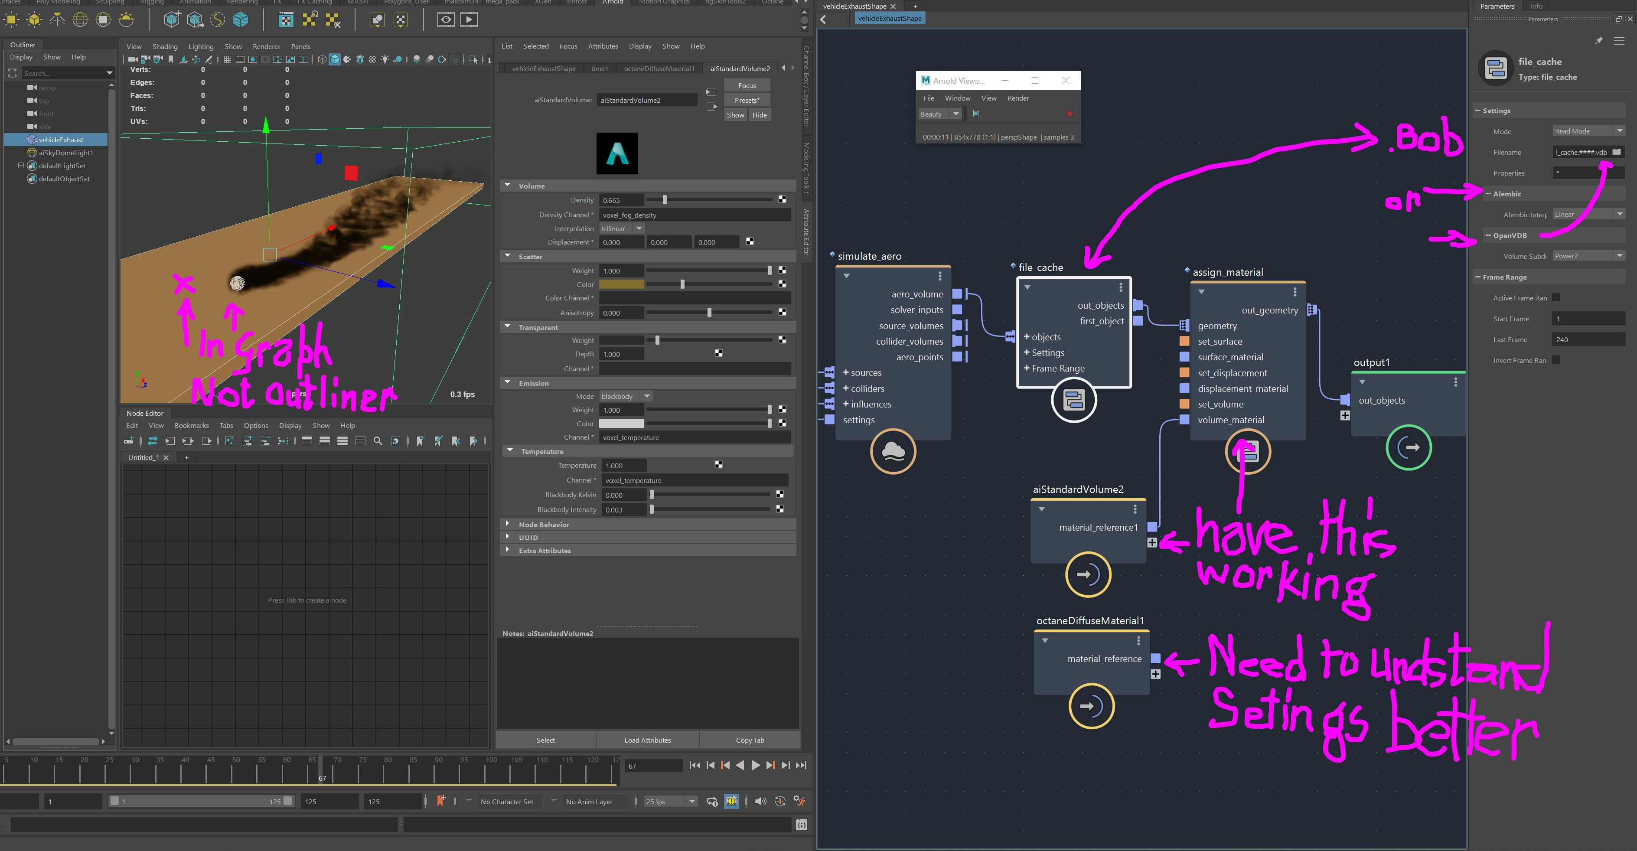This screenshot has height=851, width=1637.
Task: Expand the defaultLightSet tree item
Action: 20,165
